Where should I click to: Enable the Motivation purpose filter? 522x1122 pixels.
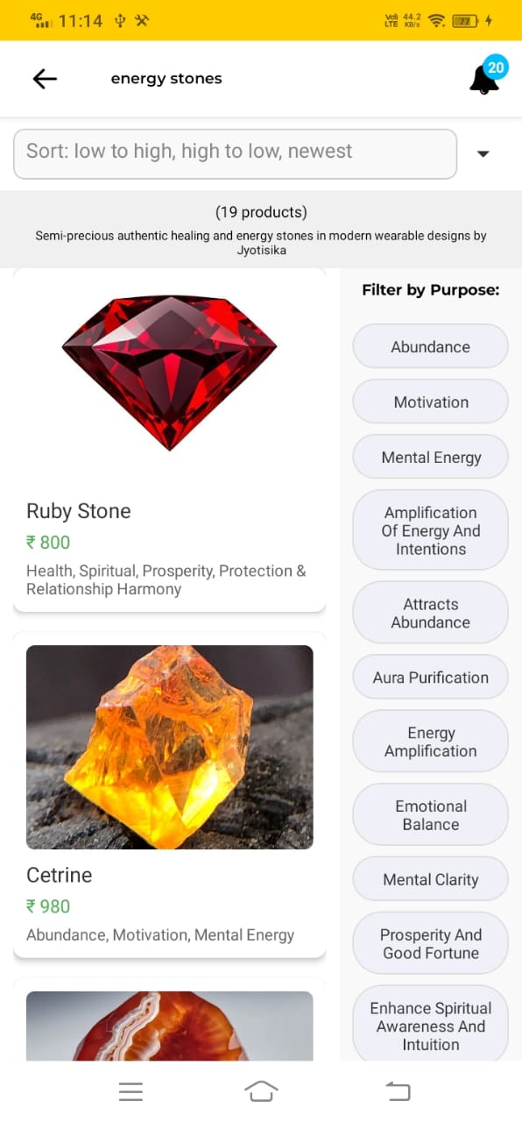430,401
